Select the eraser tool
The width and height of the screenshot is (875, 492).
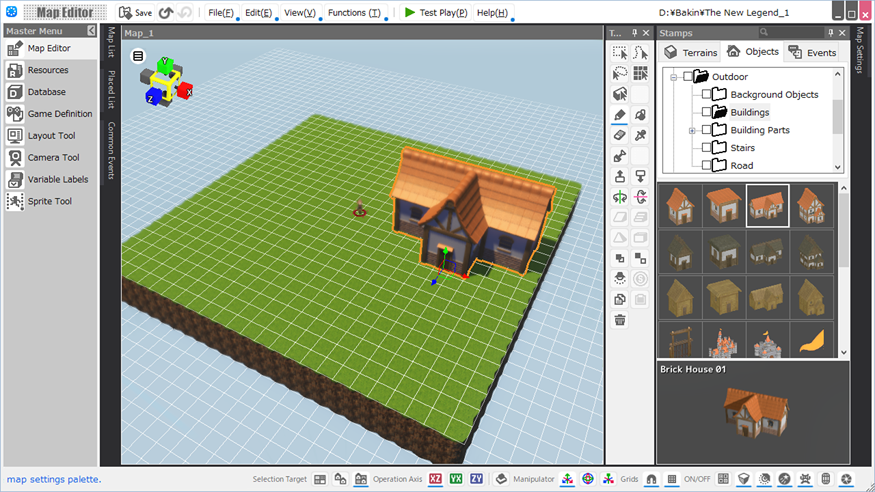coord(620,135)
